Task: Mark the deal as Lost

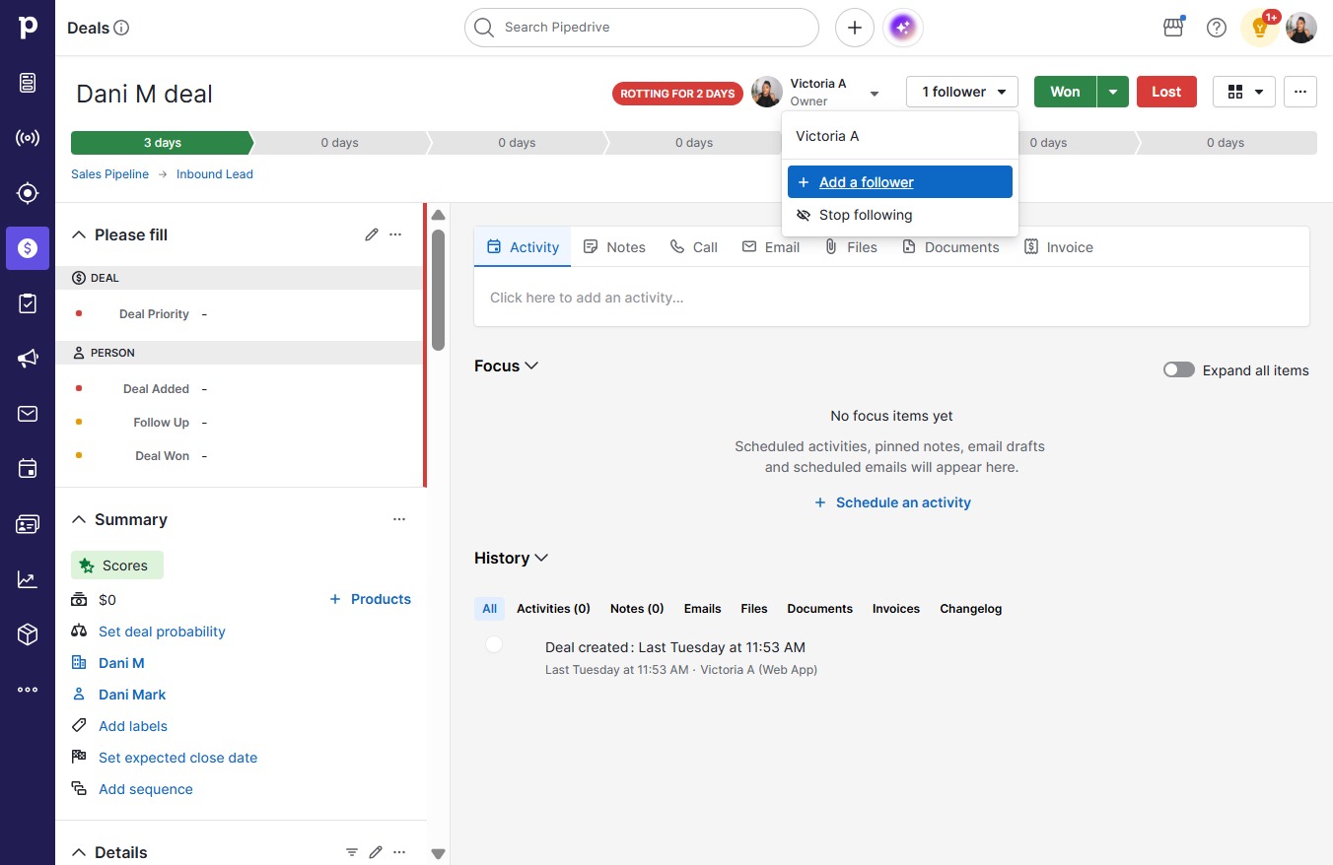Action: coord(1166,92)
